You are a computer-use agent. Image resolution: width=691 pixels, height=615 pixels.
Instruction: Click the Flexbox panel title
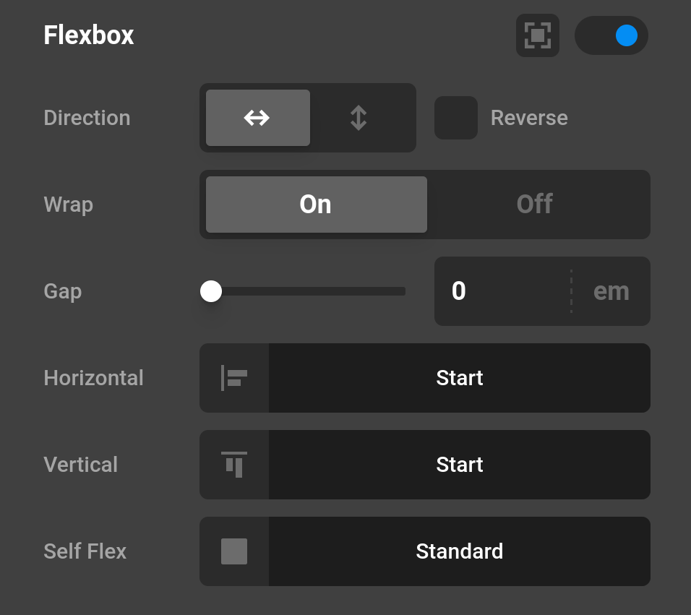88,35
